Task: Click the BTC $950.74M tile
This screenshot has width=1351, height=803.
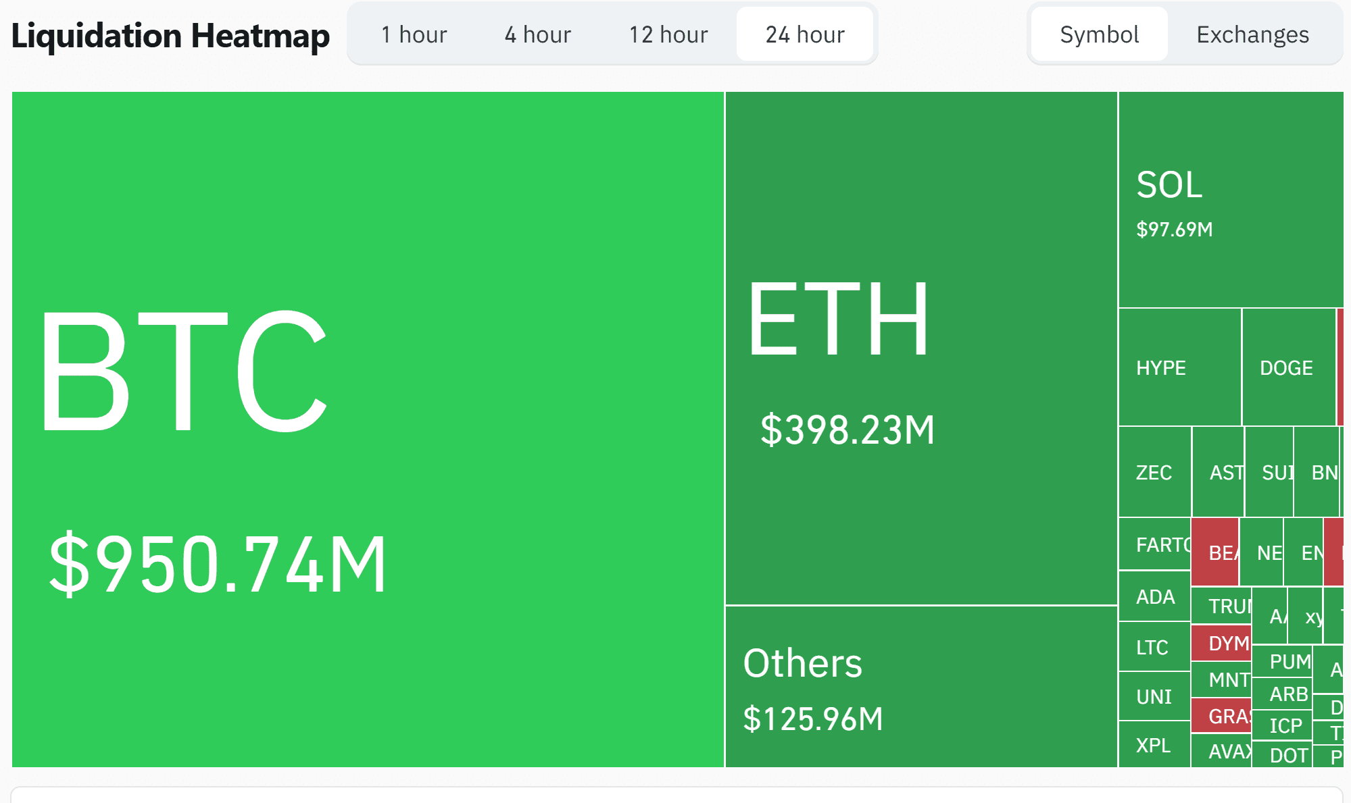Action: click(x=368, y=429)
